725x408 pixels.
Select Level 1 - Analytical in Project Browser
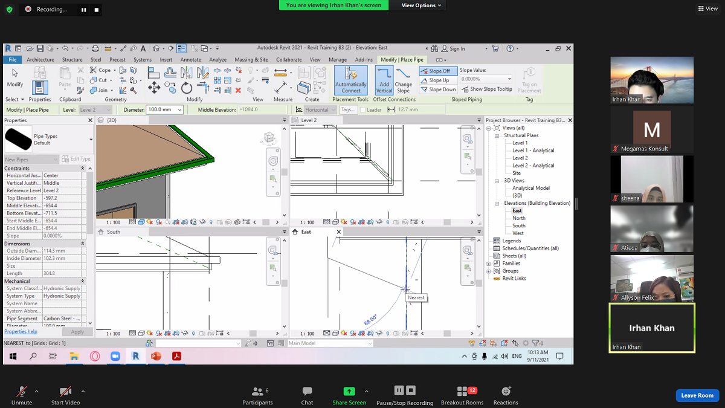click(x=533, y=151)
